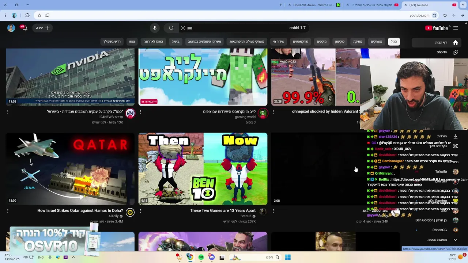Viewport: 468px width, 263px height.
Task: Select the פודקאסטים filter chip
Action: pos(301,42)
